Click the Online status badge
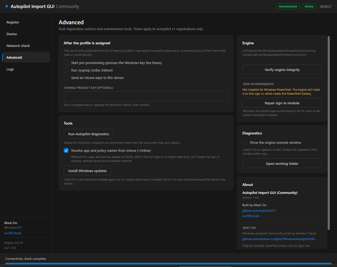The image size is (337, 267). tap(309, 6)
